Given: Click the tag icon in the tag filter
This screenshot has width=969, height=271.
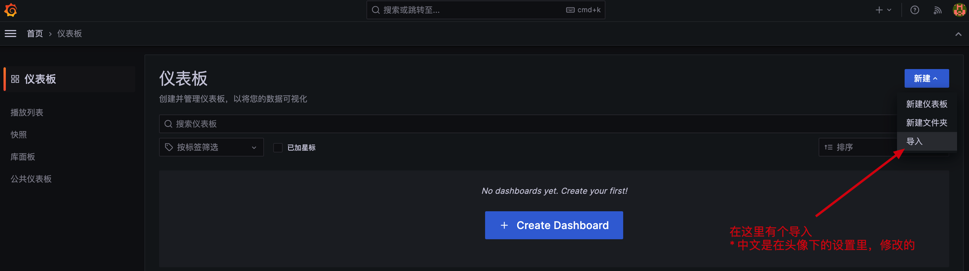Looking at the screenshot, I should point(169,147).
